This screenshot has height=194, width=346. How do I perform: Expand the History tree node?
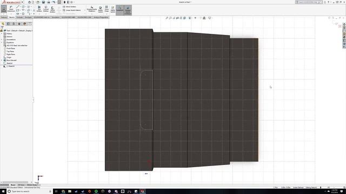click(2, 33)
